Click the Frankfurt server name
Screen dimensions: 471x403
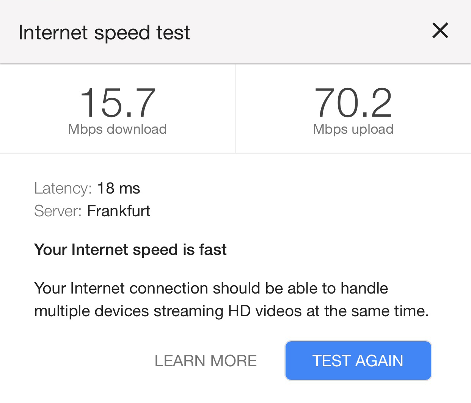click(x=119, y=211)
